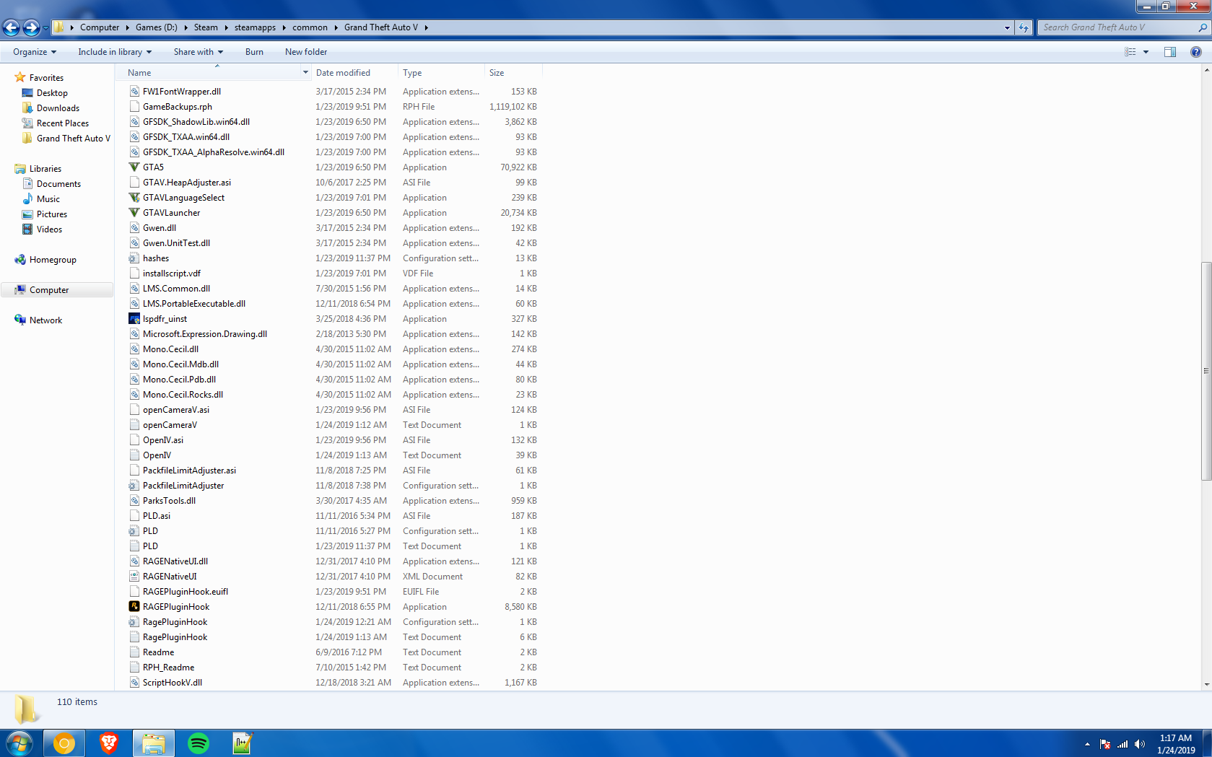Open recent pages dropdown next to Forward

pyautogui.click(x=45, y=27)
